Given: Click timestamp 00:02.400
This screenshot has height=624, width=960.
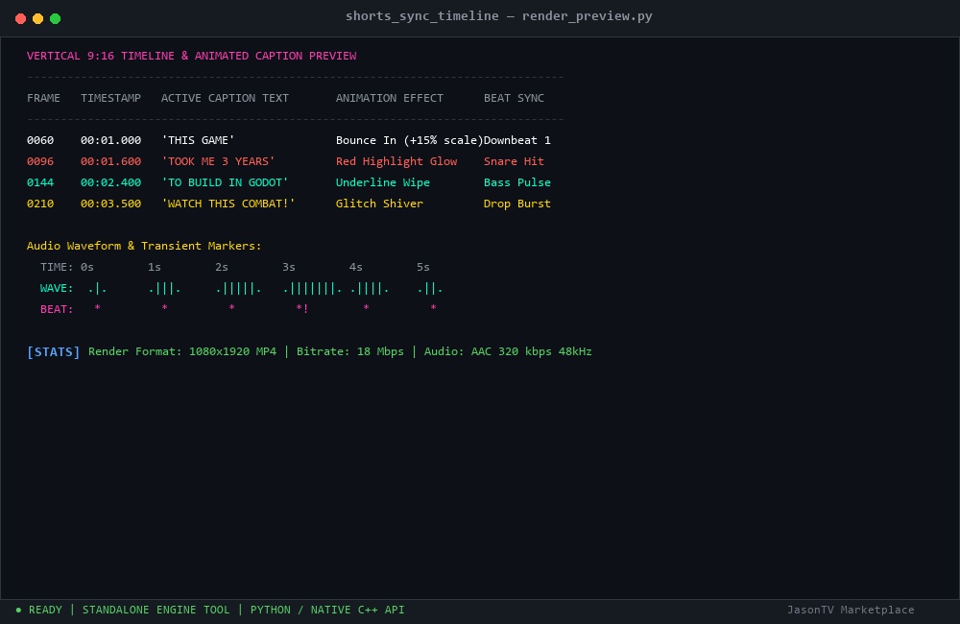Looking at the screenshot, I should coord(110,182).
